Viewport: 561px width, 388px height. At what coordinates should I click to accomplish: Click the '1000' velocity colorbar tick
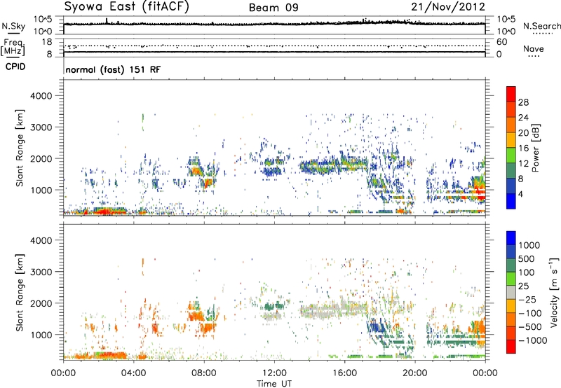(529, 245)
